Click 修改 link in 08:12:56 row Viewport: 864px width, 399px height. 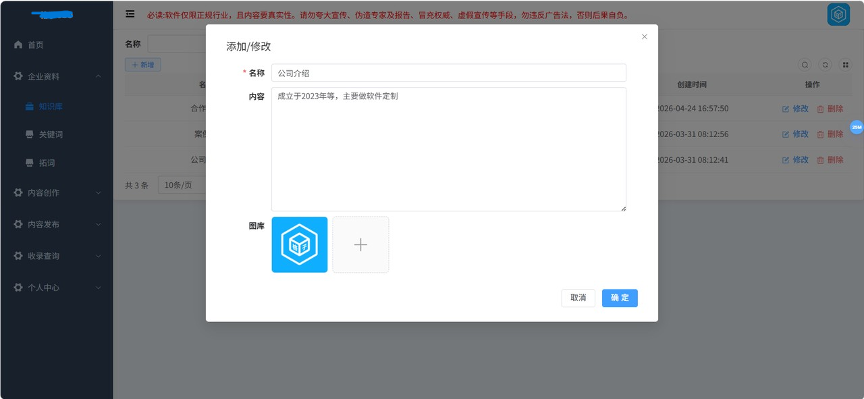coord(801,134)
